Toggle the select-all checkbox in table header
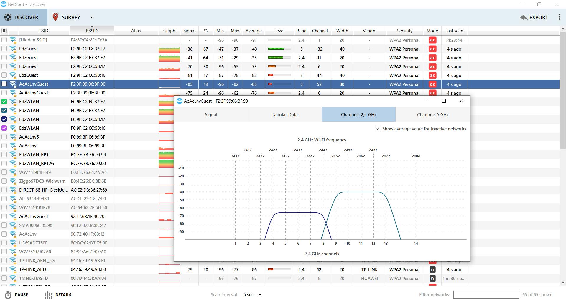Viewport: 566px width, 303px height. tap(4, 31)
